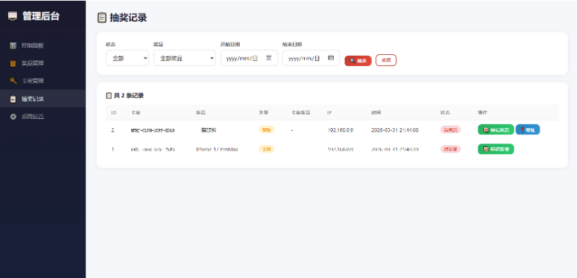This screenshot has height=278, width=577.
Task: Click the red status badge in record 2's row
Action: 451,129
